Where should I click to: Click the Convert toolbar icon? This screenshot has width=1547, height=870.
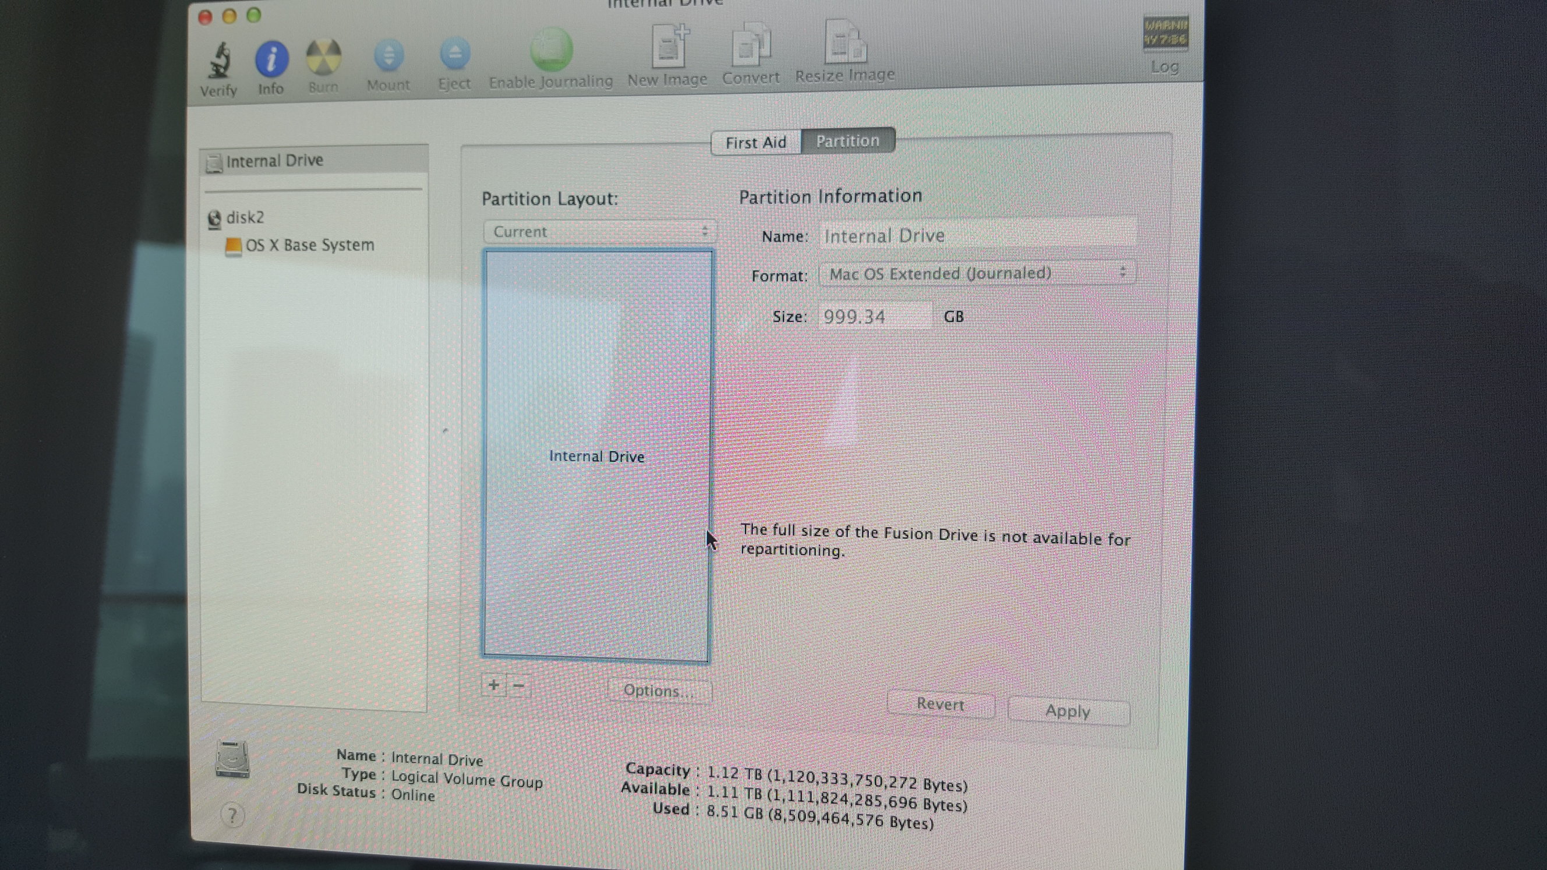tap(751, 44)
